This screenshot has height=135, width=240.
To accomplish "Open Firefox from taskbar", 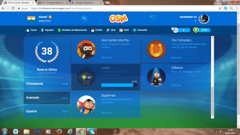I will [x=59, y=132].
